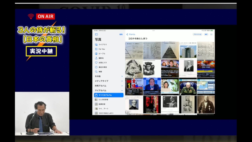
Task: Open the five small faces collage photo
Action: coord(188,105)
